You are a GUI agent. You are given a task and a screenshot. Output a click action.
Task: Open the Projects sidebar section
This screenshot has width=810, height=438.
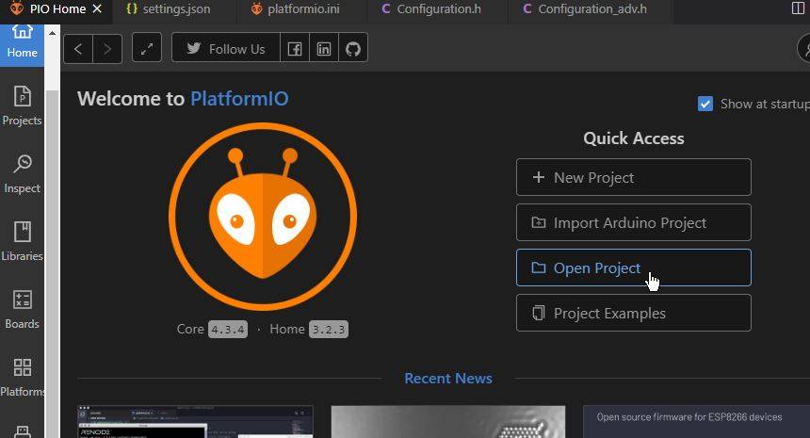tap(22, 106)
